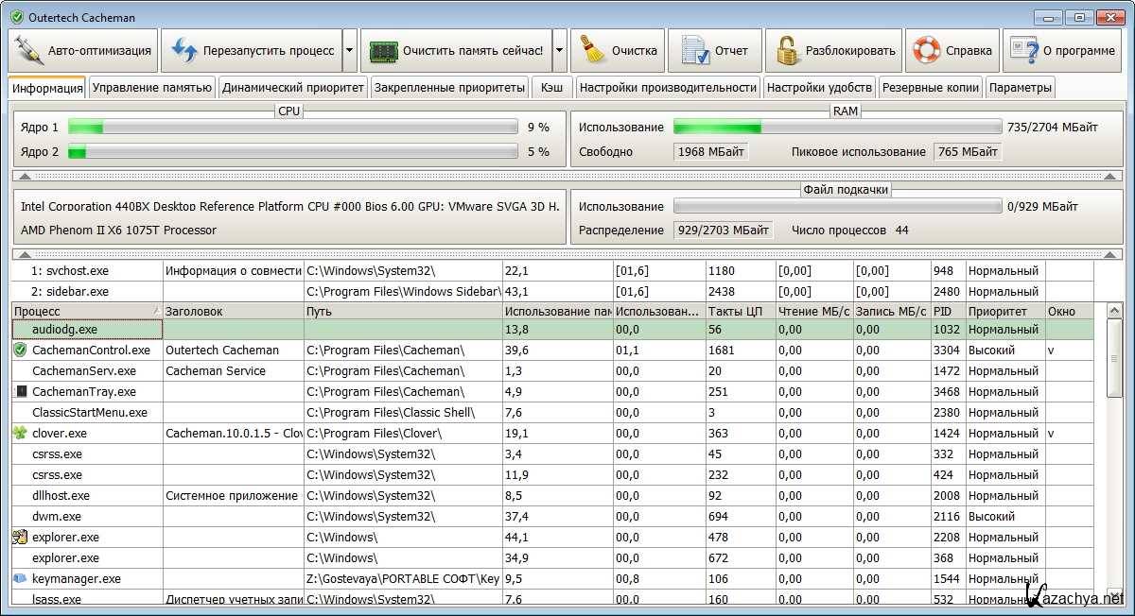Switch to the Memory management tab
The height and width of the screenshot is (616, 1135).
tap(151, 88)
